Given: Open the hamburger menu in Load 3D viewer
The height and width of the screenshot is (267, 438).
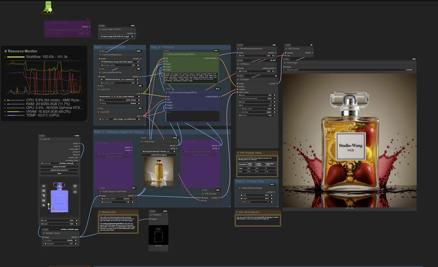Looking at the screenshot, I should (x=43, y=186).
